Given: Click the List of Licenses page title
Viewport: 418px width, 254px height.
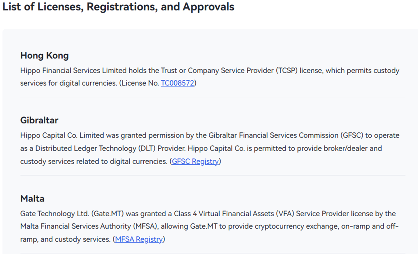Looking at the screenshot, I should tap(118, 7).
